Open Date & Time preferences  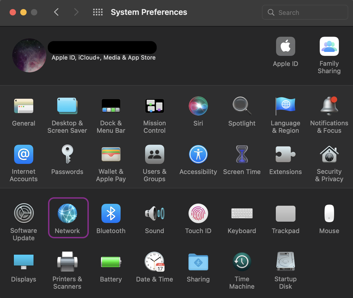154,262
